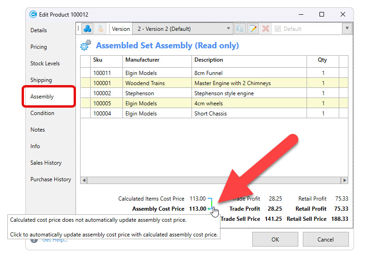Go to the Purchase History tab
The height and width of the screenshot is (259, 365).
tap(51, 179)
